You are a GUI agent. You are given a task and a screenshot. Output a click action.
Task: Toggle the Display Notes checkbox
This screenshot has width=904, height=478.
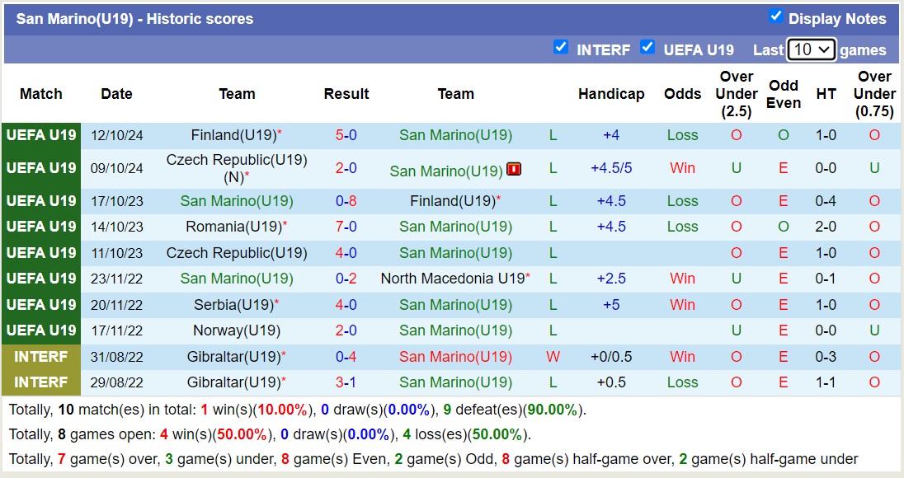coord(775,16)
